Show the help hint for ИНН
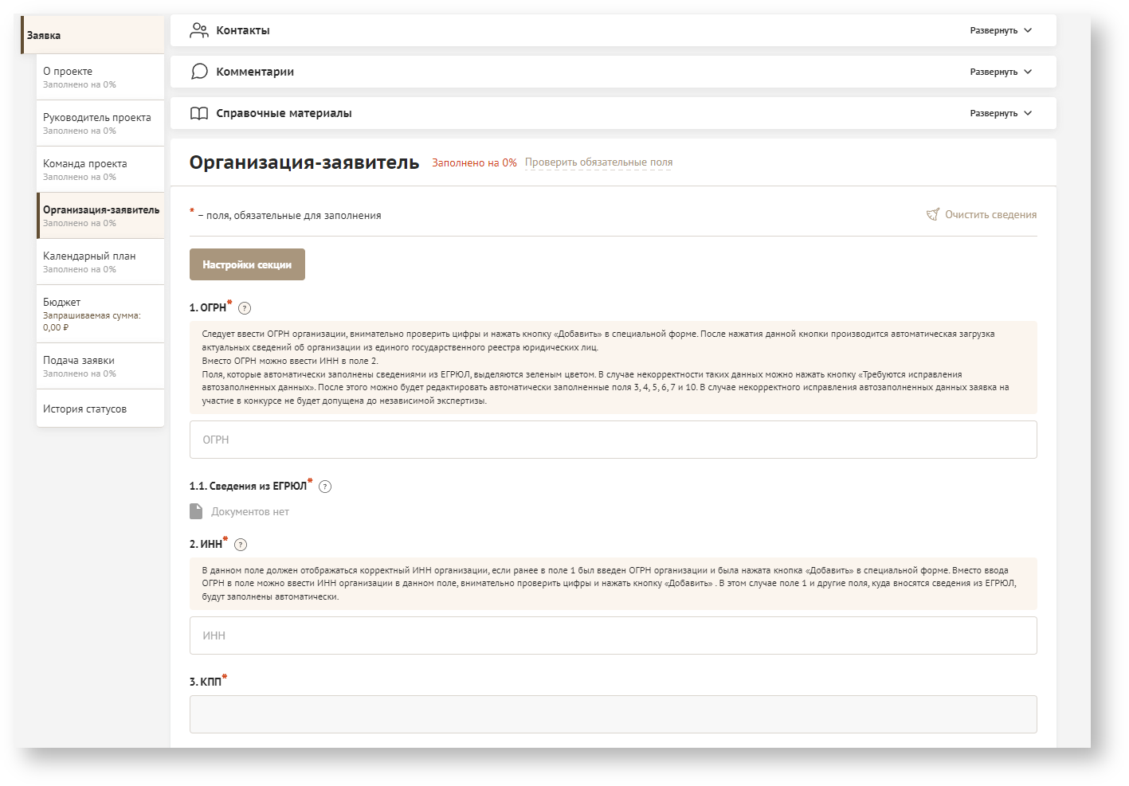This screenshot has height=786, width=1129. coord(241,545)
